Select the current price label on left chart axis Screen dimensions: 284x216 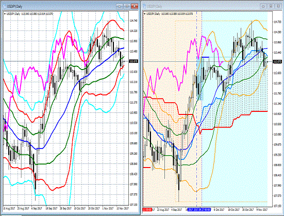pyautogui.click(x=133, y=61)
